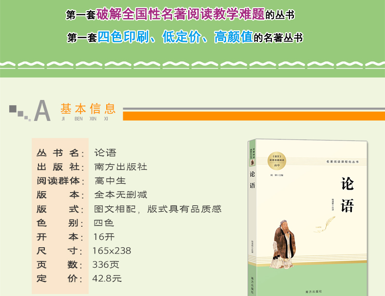Click the small portrait icon on book spine
This screenshot has height=296, width=385.
pyautogui.click(x=252, y=162)
